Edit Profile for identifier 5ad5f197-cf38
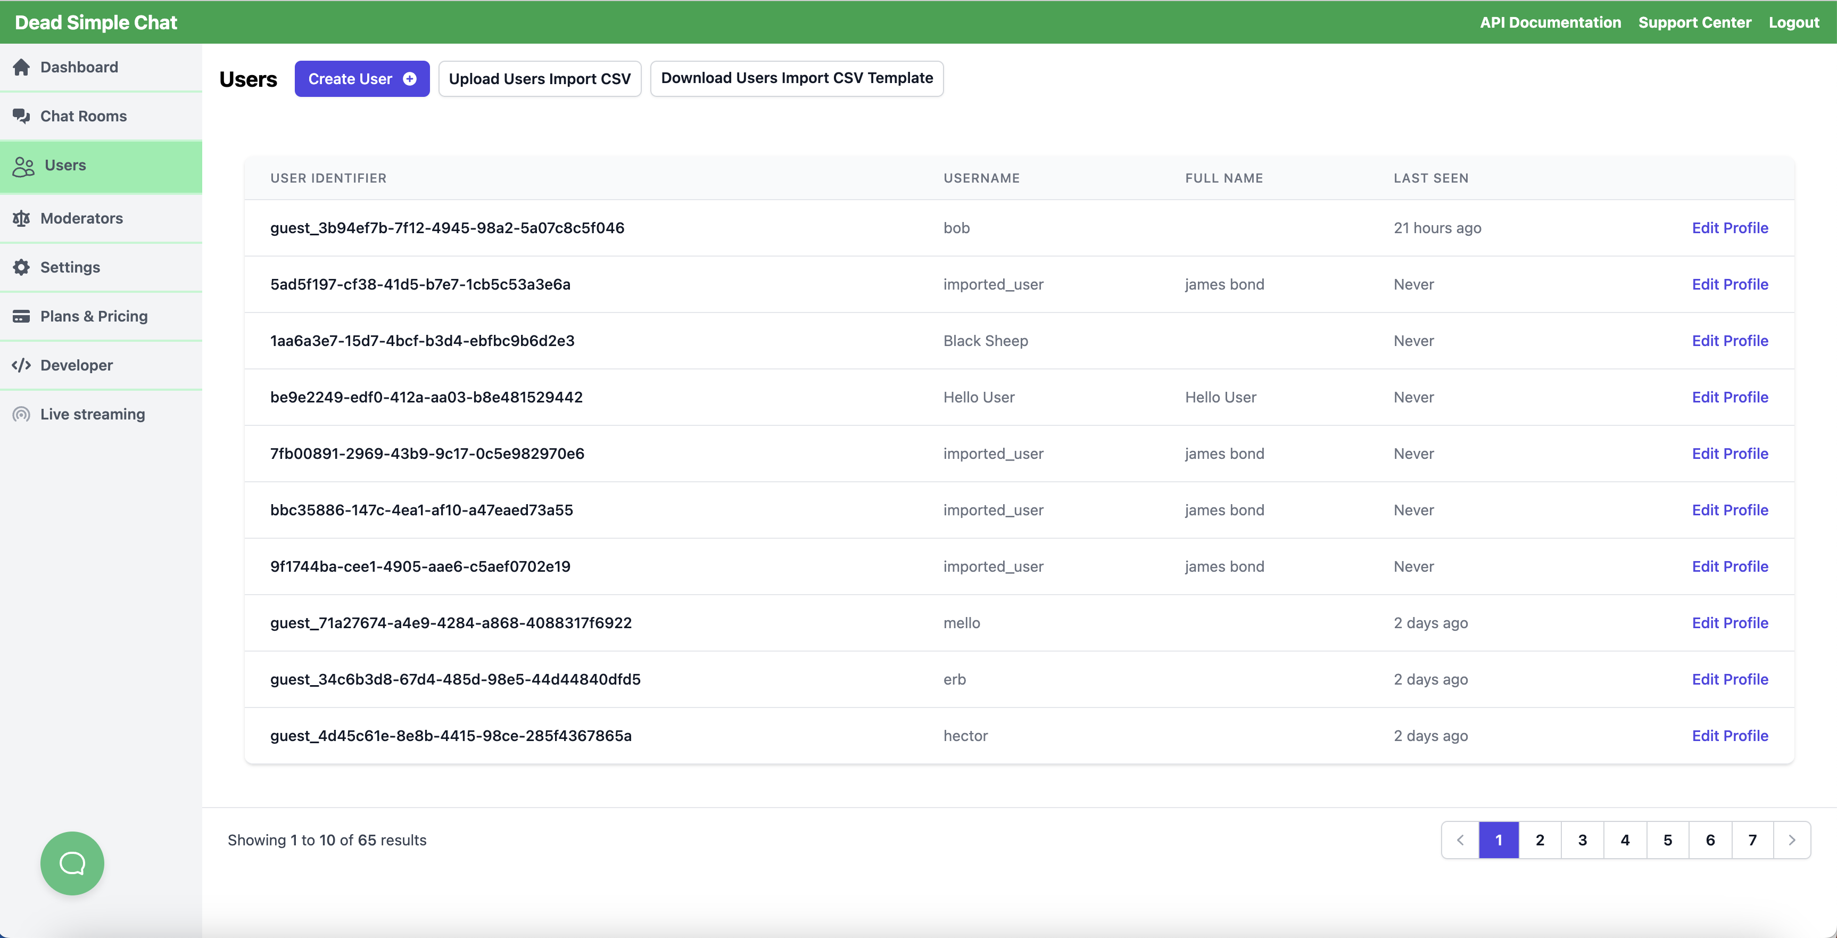Screen dimensions: 1837x938 point(1730,285)
